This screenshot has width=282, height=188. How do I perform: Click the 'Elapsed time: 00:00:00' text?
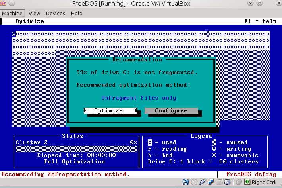click(x=76, y=155)
